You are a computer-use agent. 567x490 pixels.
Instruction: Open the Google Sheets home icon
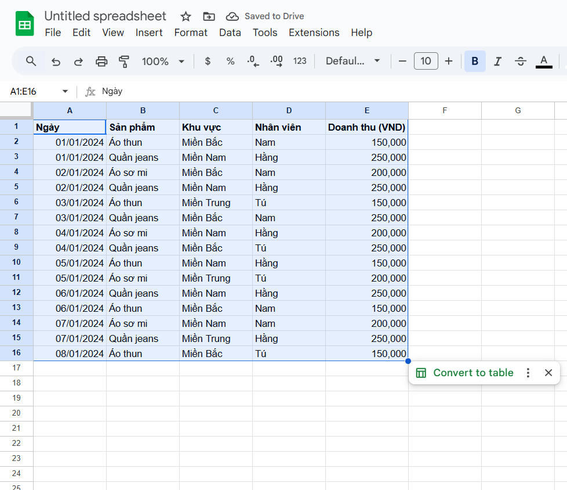coord(24,24)
